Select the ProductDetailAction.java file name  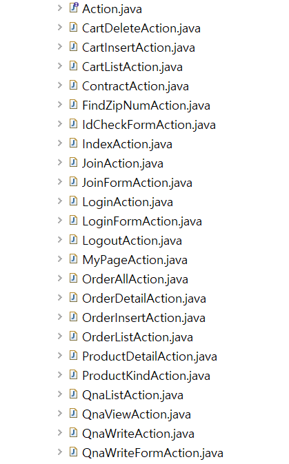point(150,356)
